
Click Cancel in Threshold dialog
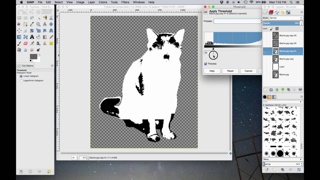tap(248, 71)
